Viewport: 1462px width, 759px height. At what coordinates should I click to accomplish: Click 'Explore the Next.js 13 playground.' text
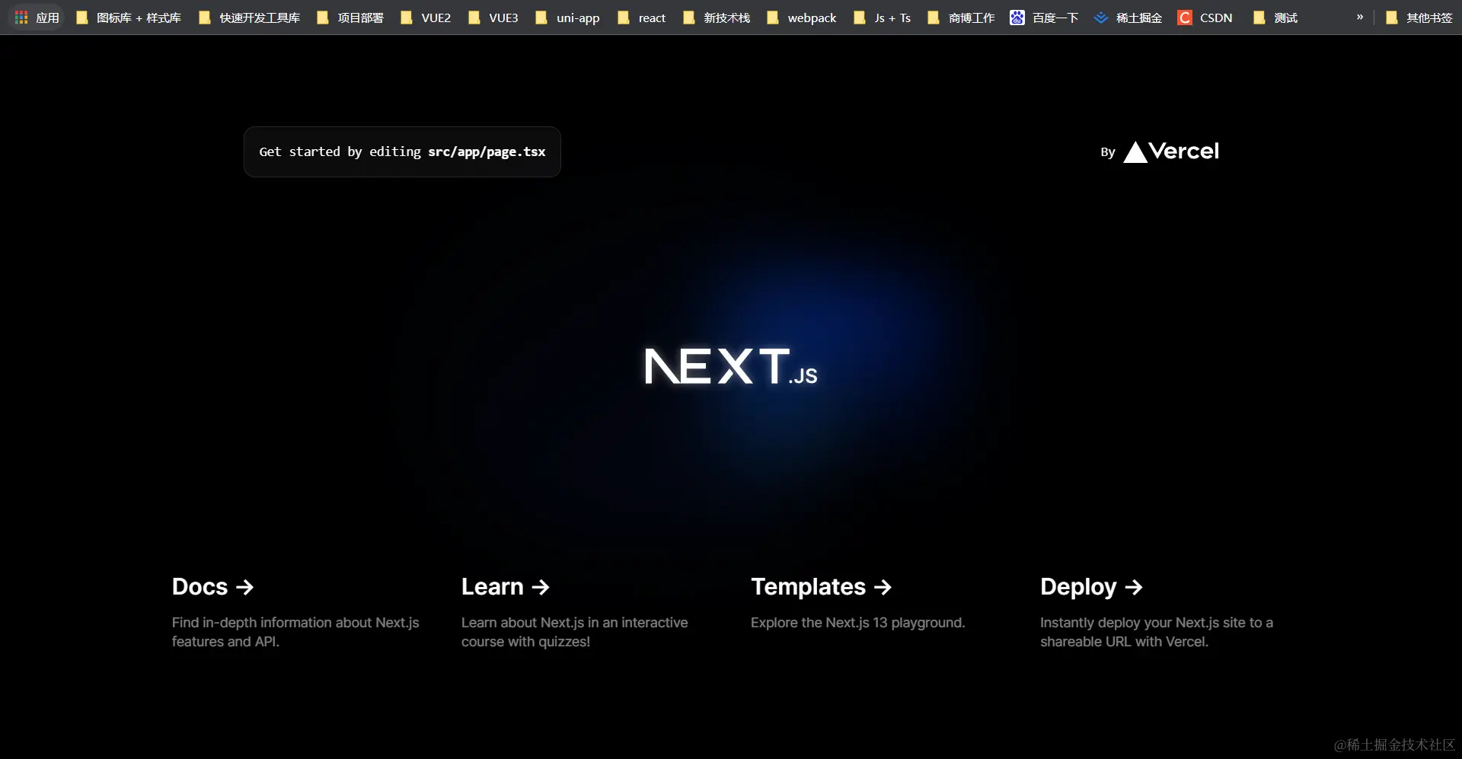857,623
